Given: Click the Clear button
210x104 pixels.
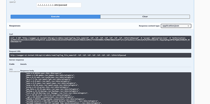Looking at the screenshot, I should click(x=145, y=17).
